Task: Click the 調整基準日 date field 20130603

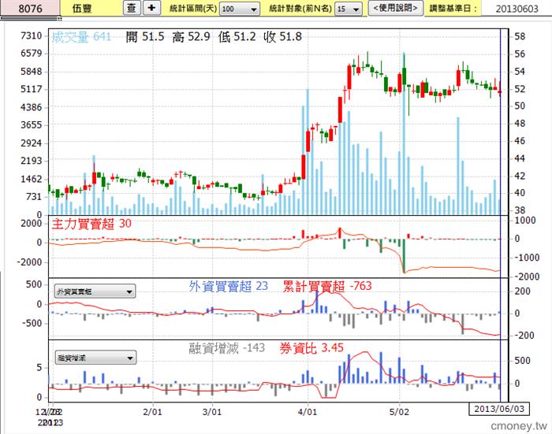Action: point(517,9)
